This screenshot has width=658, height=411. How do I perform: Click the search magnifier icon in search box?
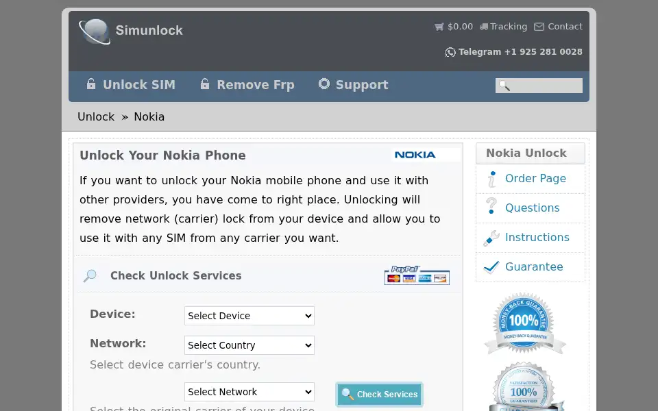point(504,86)
